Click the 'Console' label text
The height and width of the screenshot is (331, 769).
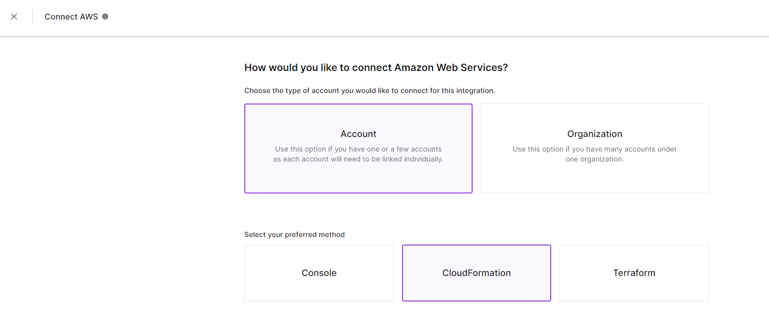[319, 273]
